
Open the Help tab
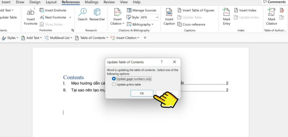tap(137, 2)
